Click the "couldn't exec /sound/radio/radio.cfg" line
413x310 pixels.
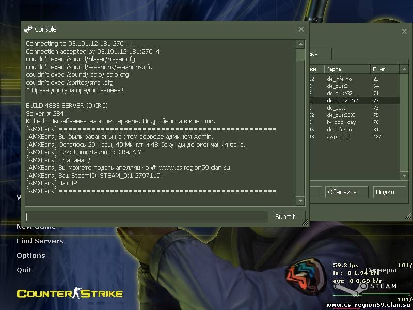[x=77, y=75]
